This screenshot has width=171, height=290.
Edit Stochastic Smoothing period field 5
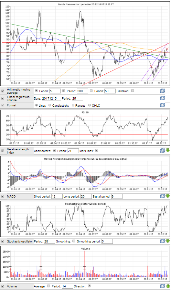coord(107,242)
